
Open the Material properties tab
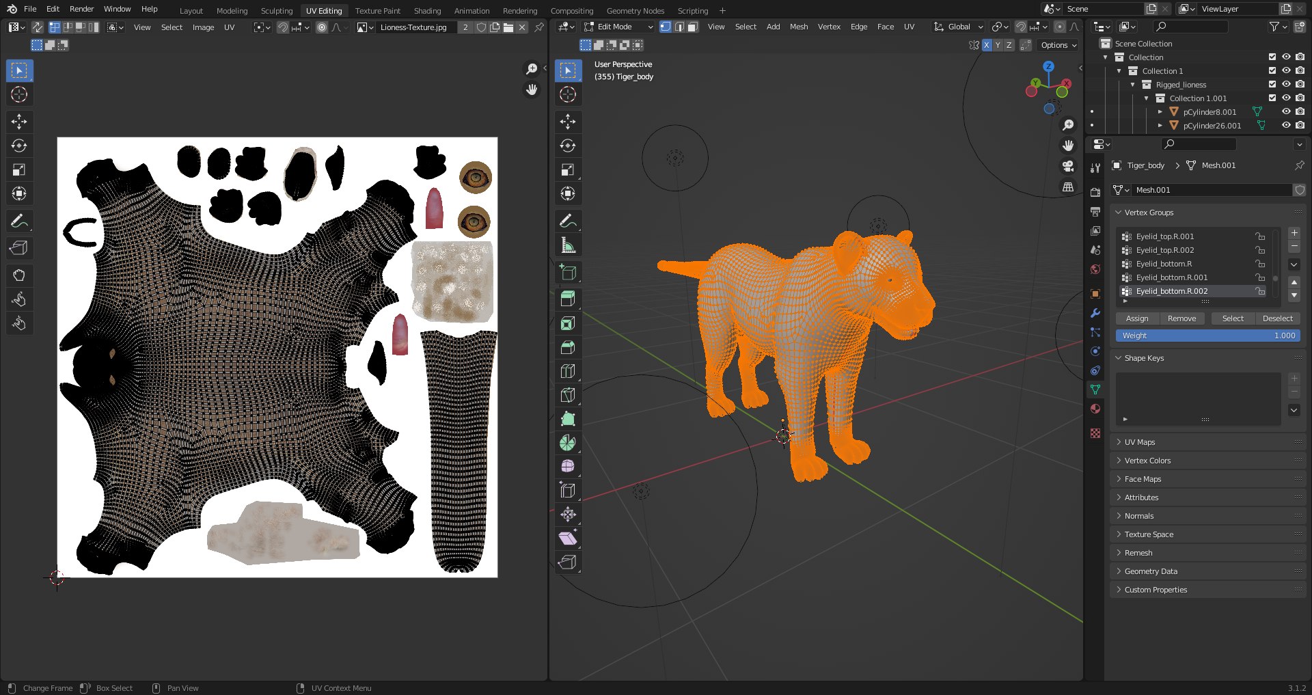[x=1095, y=409]
